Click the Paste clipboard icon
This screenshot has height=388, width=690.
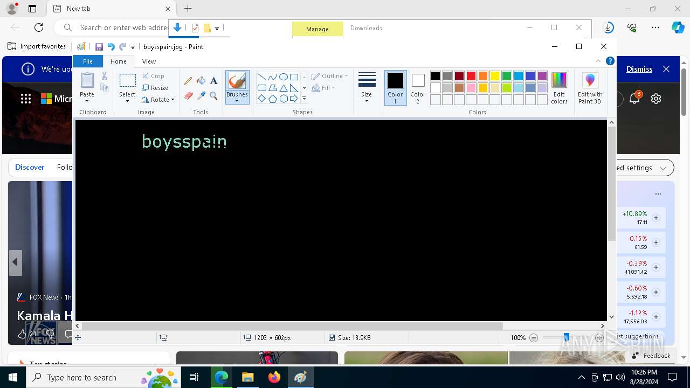tap(87, 80)
